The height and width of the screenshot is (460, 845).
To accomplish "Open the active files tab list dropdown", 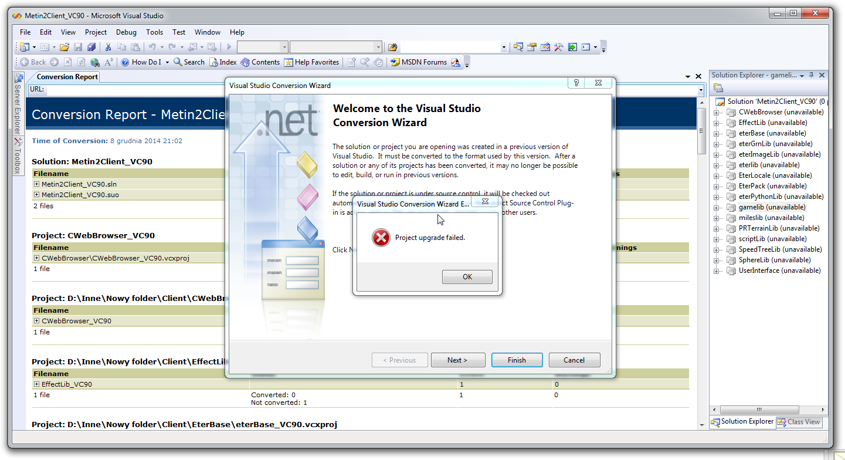I will 688,77.
